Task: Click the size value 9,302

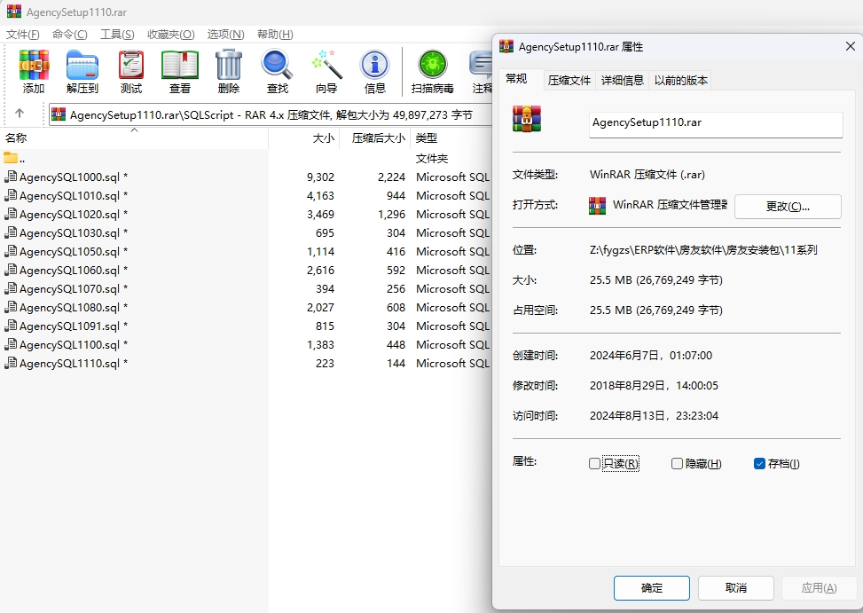Action: click(320, 177)
